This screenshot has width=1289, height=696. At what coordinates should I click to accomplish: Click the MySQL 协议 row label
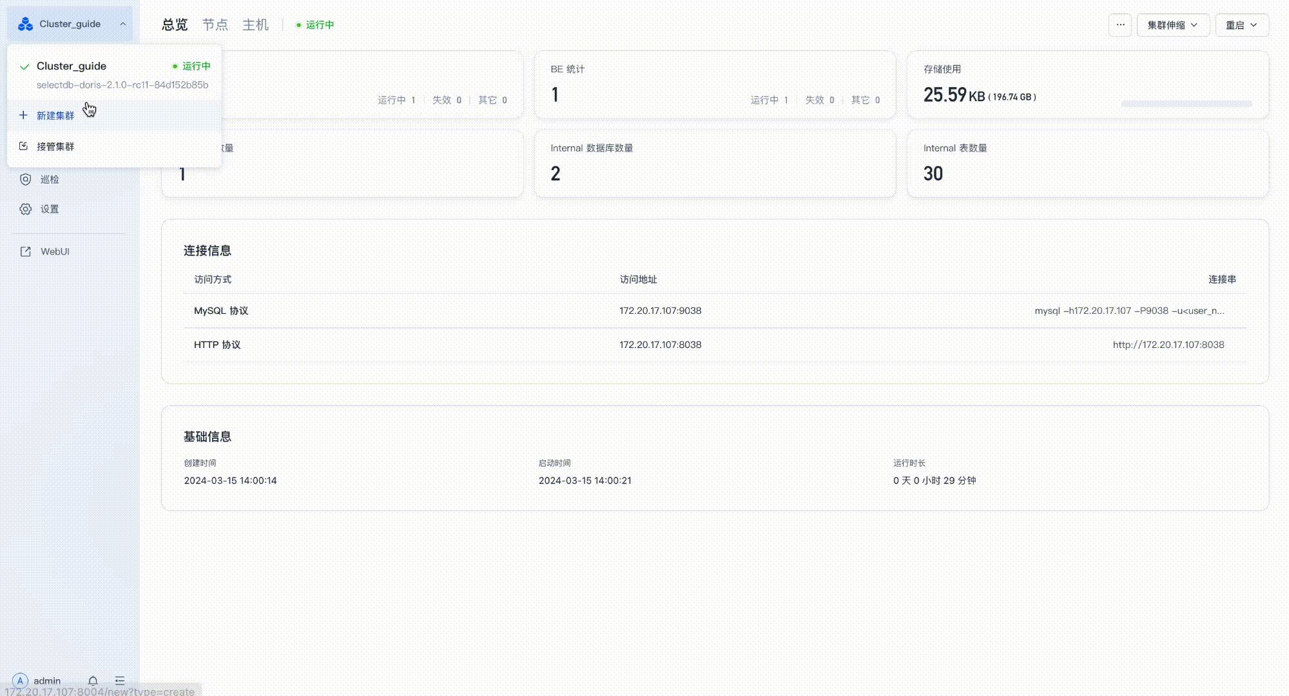221,311
